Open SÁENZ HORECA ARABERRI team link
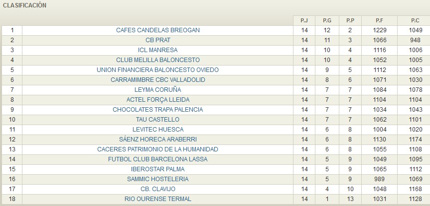This screenshot has width=430, height=206. (x=157, y=139)
